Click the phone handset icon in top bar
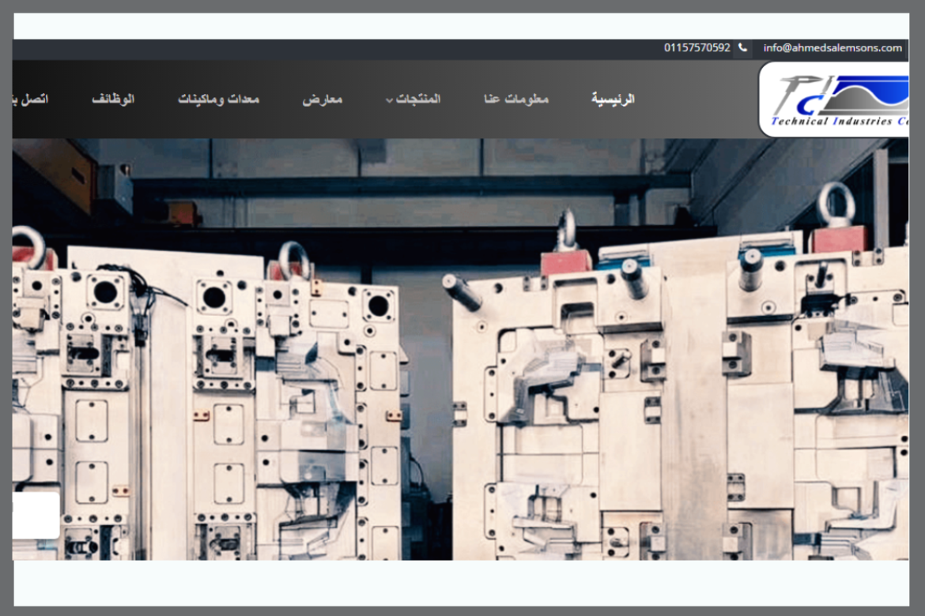Image resolution: width=925 pixels, height=616 pixels. (x=742, y=48)
